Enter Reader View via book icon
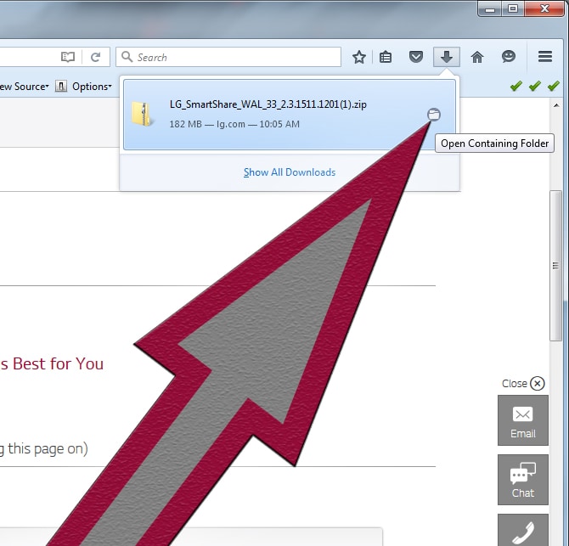 tap(68, 57)
